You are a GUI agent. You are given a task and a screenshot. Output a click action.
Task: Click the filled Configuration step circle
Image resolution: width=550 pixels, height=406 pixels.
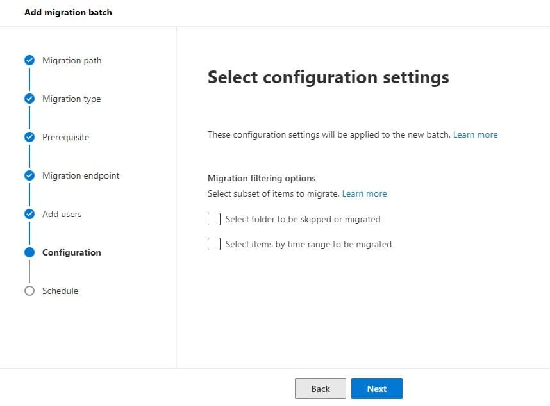[x=29, y=252]
